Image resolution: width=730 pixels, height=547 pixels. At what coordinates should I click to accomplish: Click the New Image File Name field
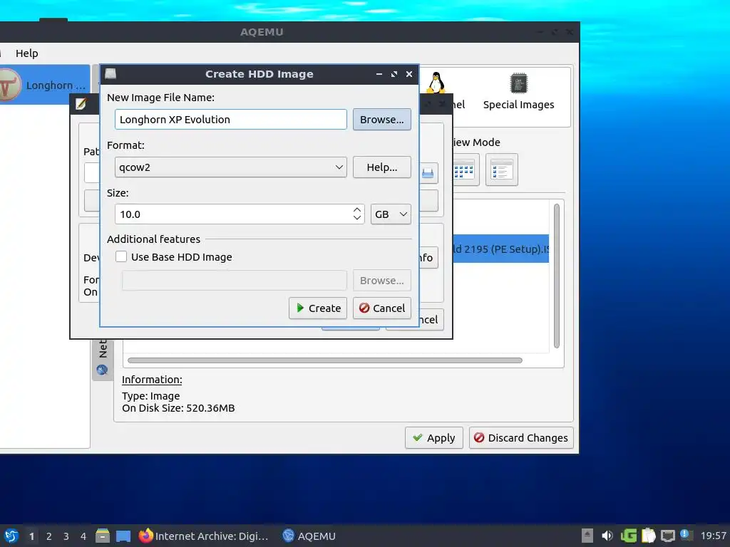230,120
